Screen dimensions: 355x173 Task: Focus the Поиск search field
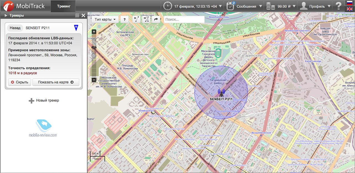[184, 19]
